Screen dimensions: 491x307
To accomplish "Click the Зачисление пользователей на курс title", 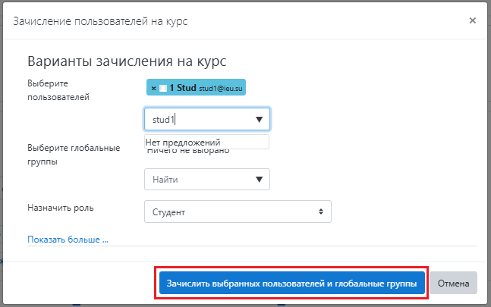I will coord(101,21).
